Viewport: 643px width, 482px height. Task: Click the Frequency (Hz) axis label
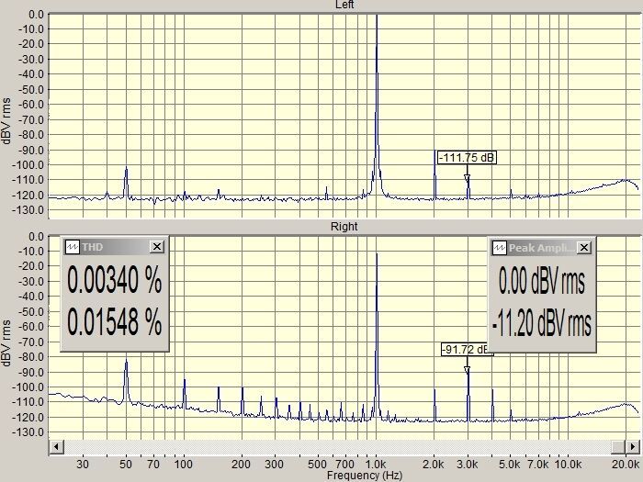tap(365, 476)
